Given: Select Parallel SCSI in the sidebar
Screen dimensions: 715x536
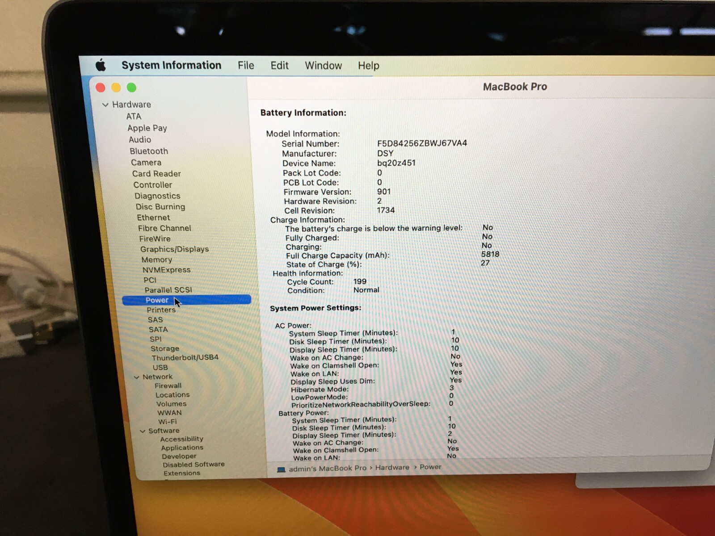Looking at the screenshot, I should (x=168, y=290).
